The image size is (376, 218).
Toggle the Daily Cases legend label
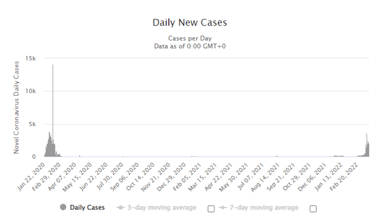(87, 207)
